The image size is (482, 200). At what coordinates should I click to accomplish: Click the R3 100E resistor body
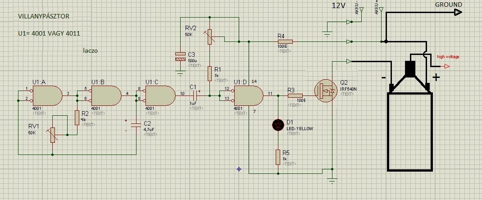295,96
